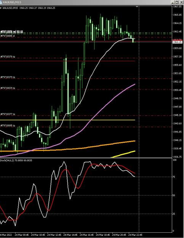Click price scale value 1936.75
The width and height of the screenshot is (184, 238).
(177, 157)
